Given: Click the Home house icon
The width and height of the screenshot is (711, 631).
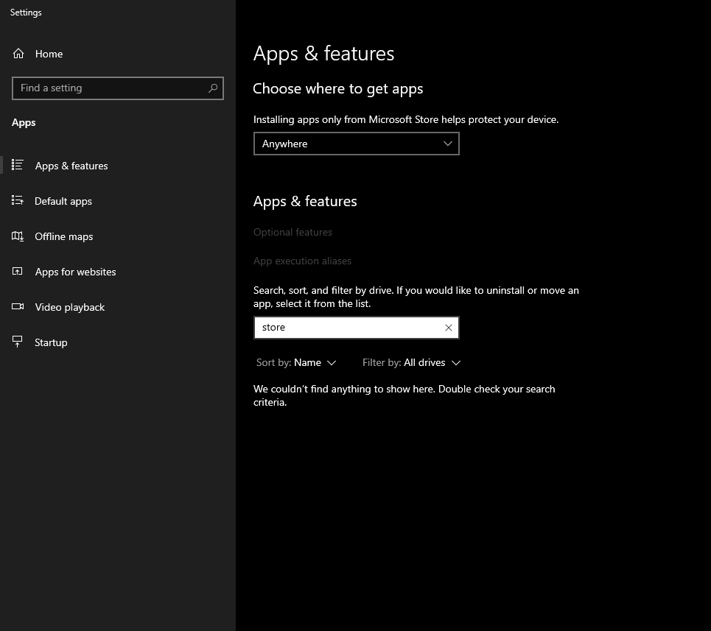Looking at the screenshot, I should [x=18, y=54].
